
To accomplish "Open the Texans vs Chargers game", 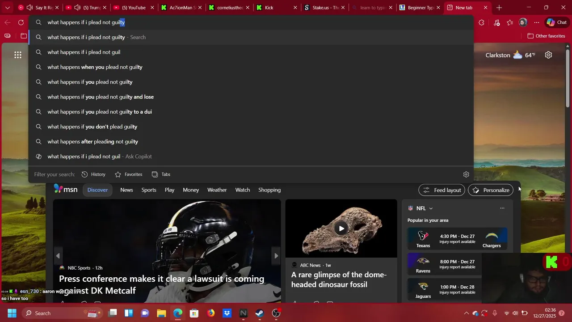I will click(457, 239).
